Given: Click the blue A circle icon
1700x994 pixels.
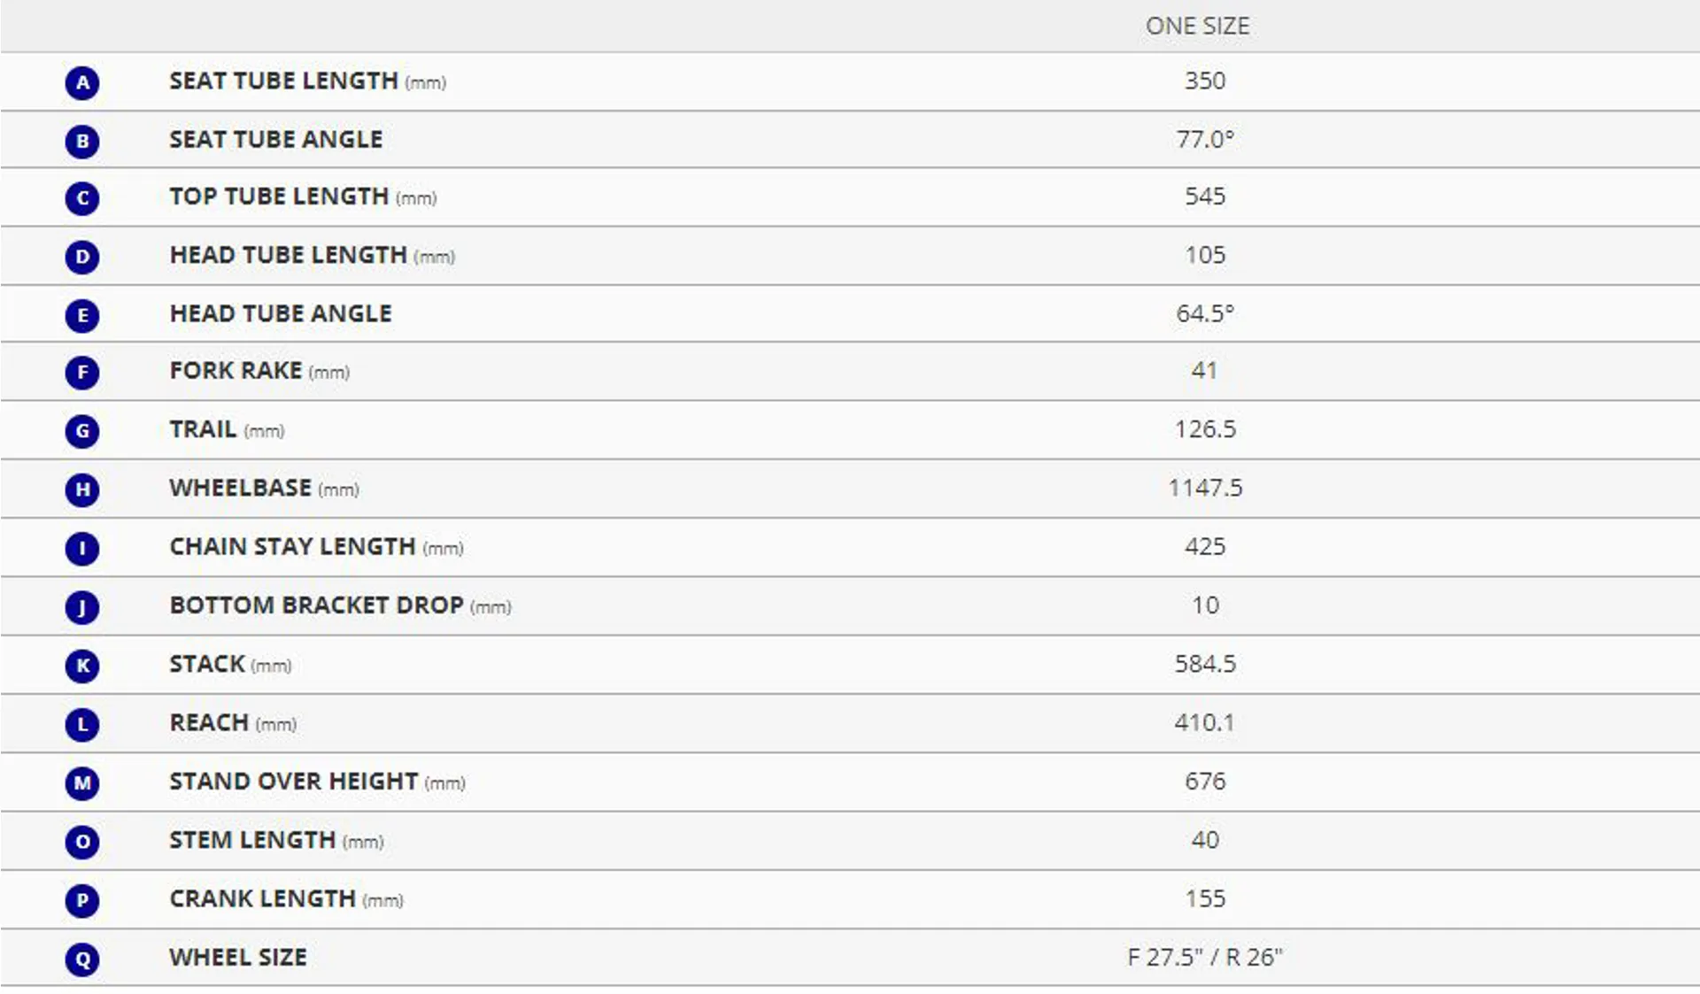Looking at the screenshot, I should tap(82, 82).
